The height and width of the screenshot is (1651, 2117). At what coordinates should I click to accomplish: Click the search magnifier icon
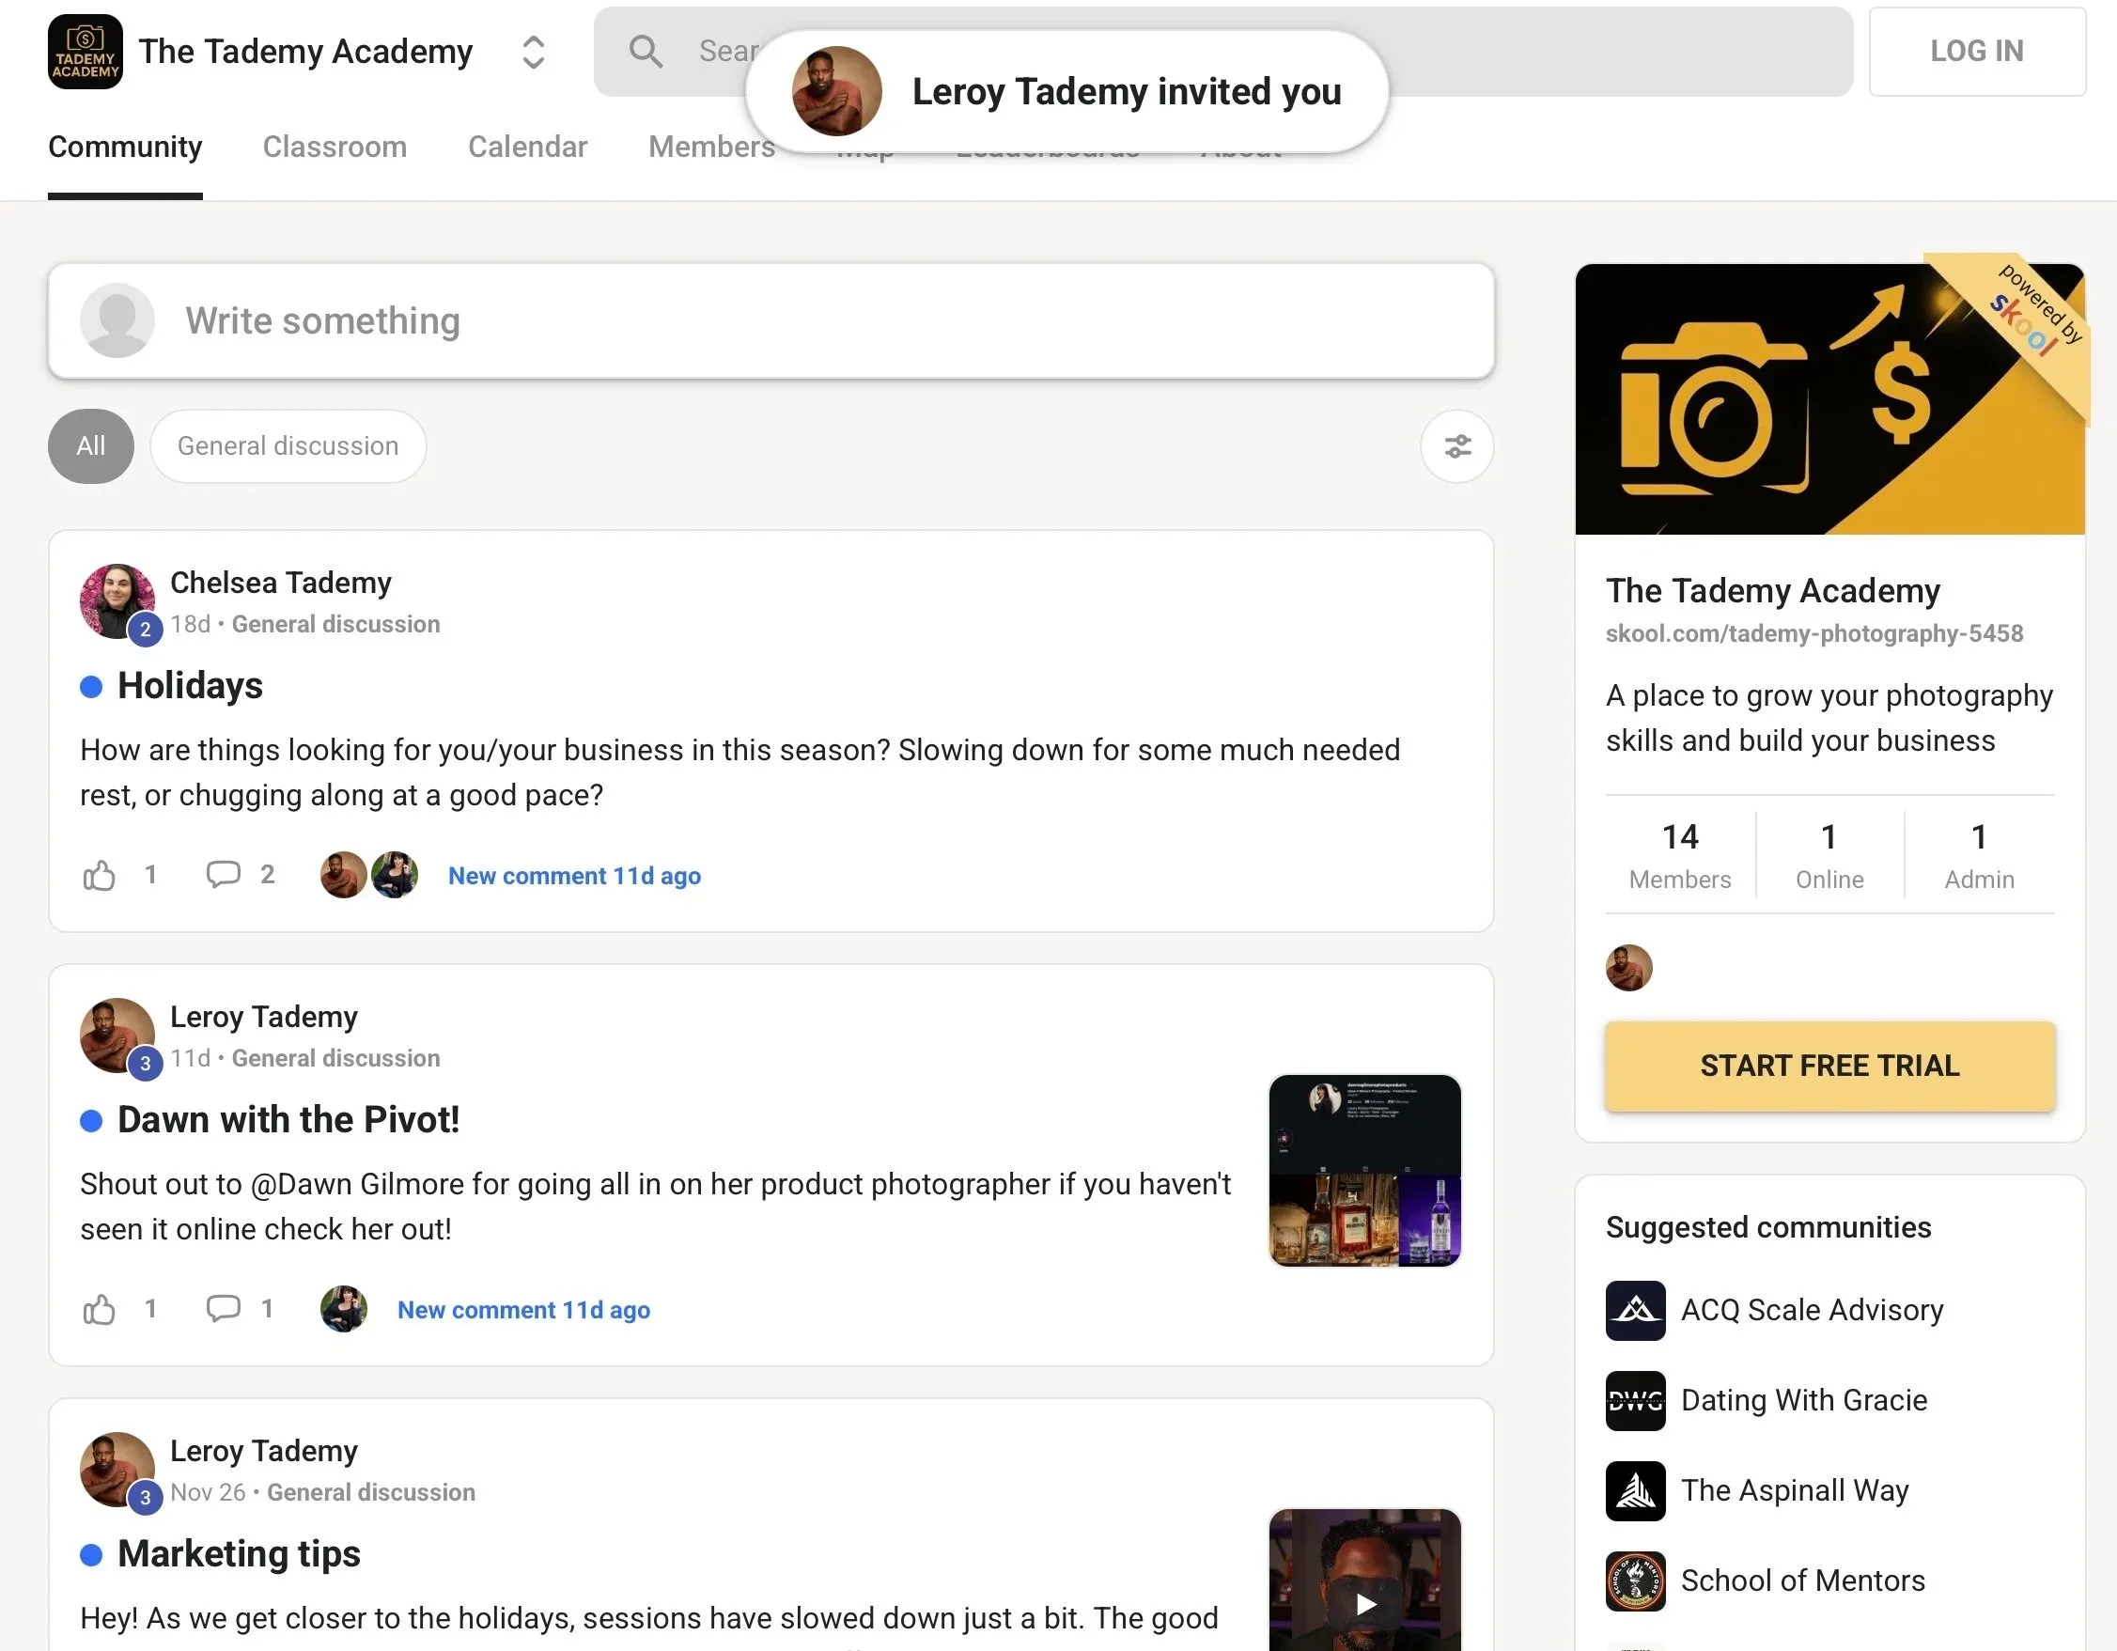coord(646,52)
